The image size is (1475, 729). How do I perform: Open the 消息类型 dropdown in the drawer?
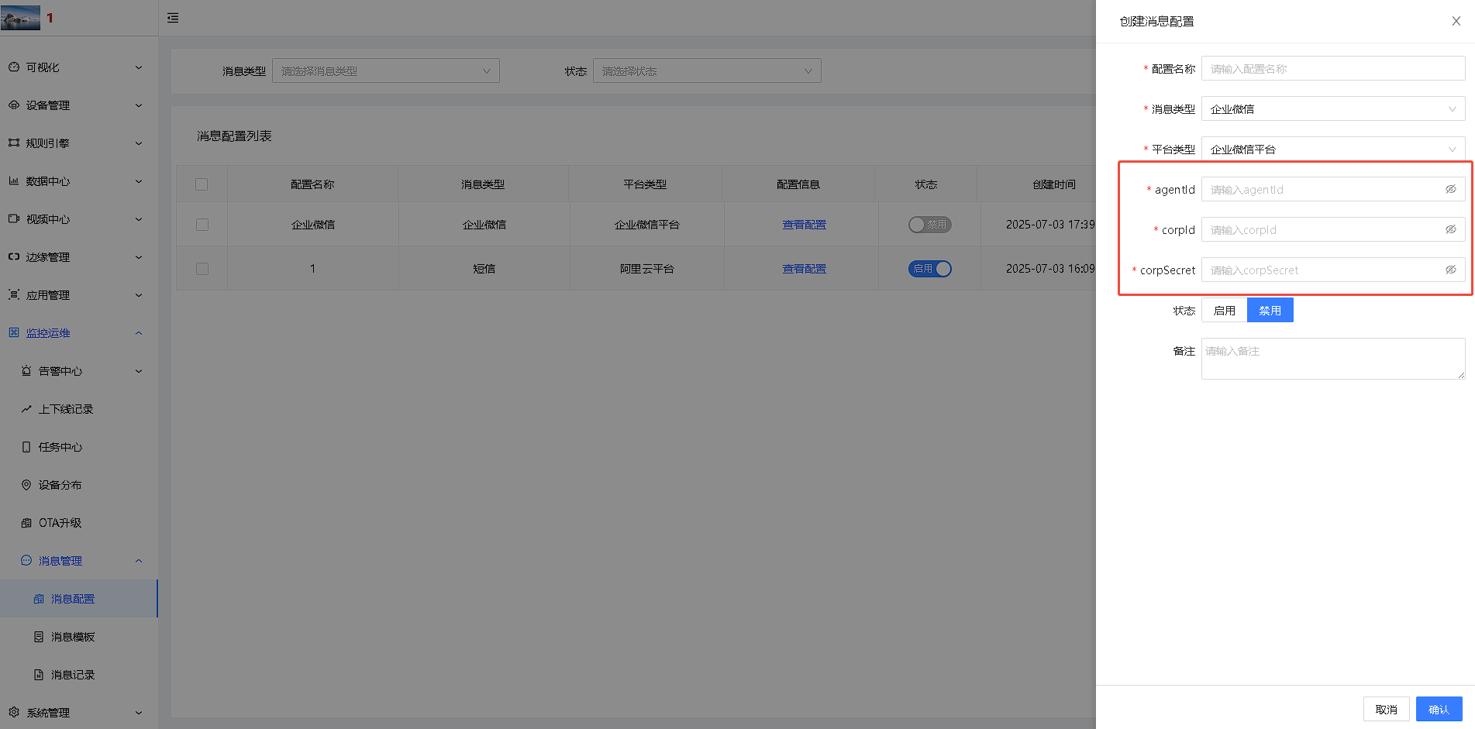pyautogui.click(x=1332, y=109)
